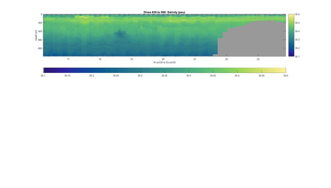The width and height of the screenshot is (331, 188).
Task: Click x-axis tick label 23
Action: 258,59
